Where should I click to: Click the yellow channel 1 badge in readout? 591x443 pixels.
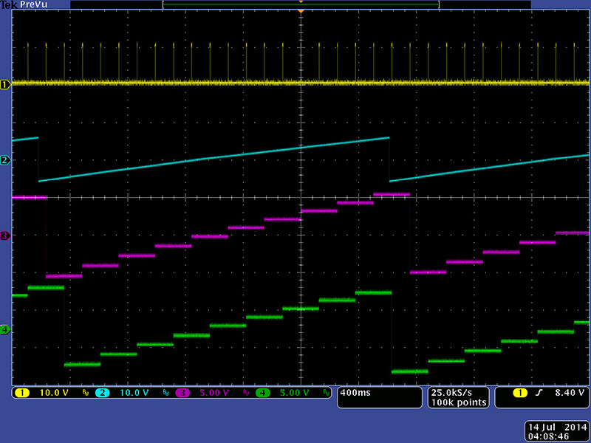click(x=21, y=393)
